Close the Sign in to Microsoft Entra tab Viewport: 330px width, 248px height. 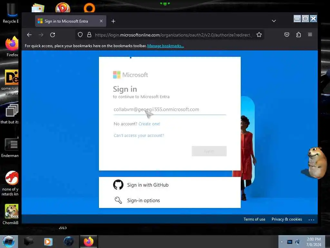click(101, 21)
